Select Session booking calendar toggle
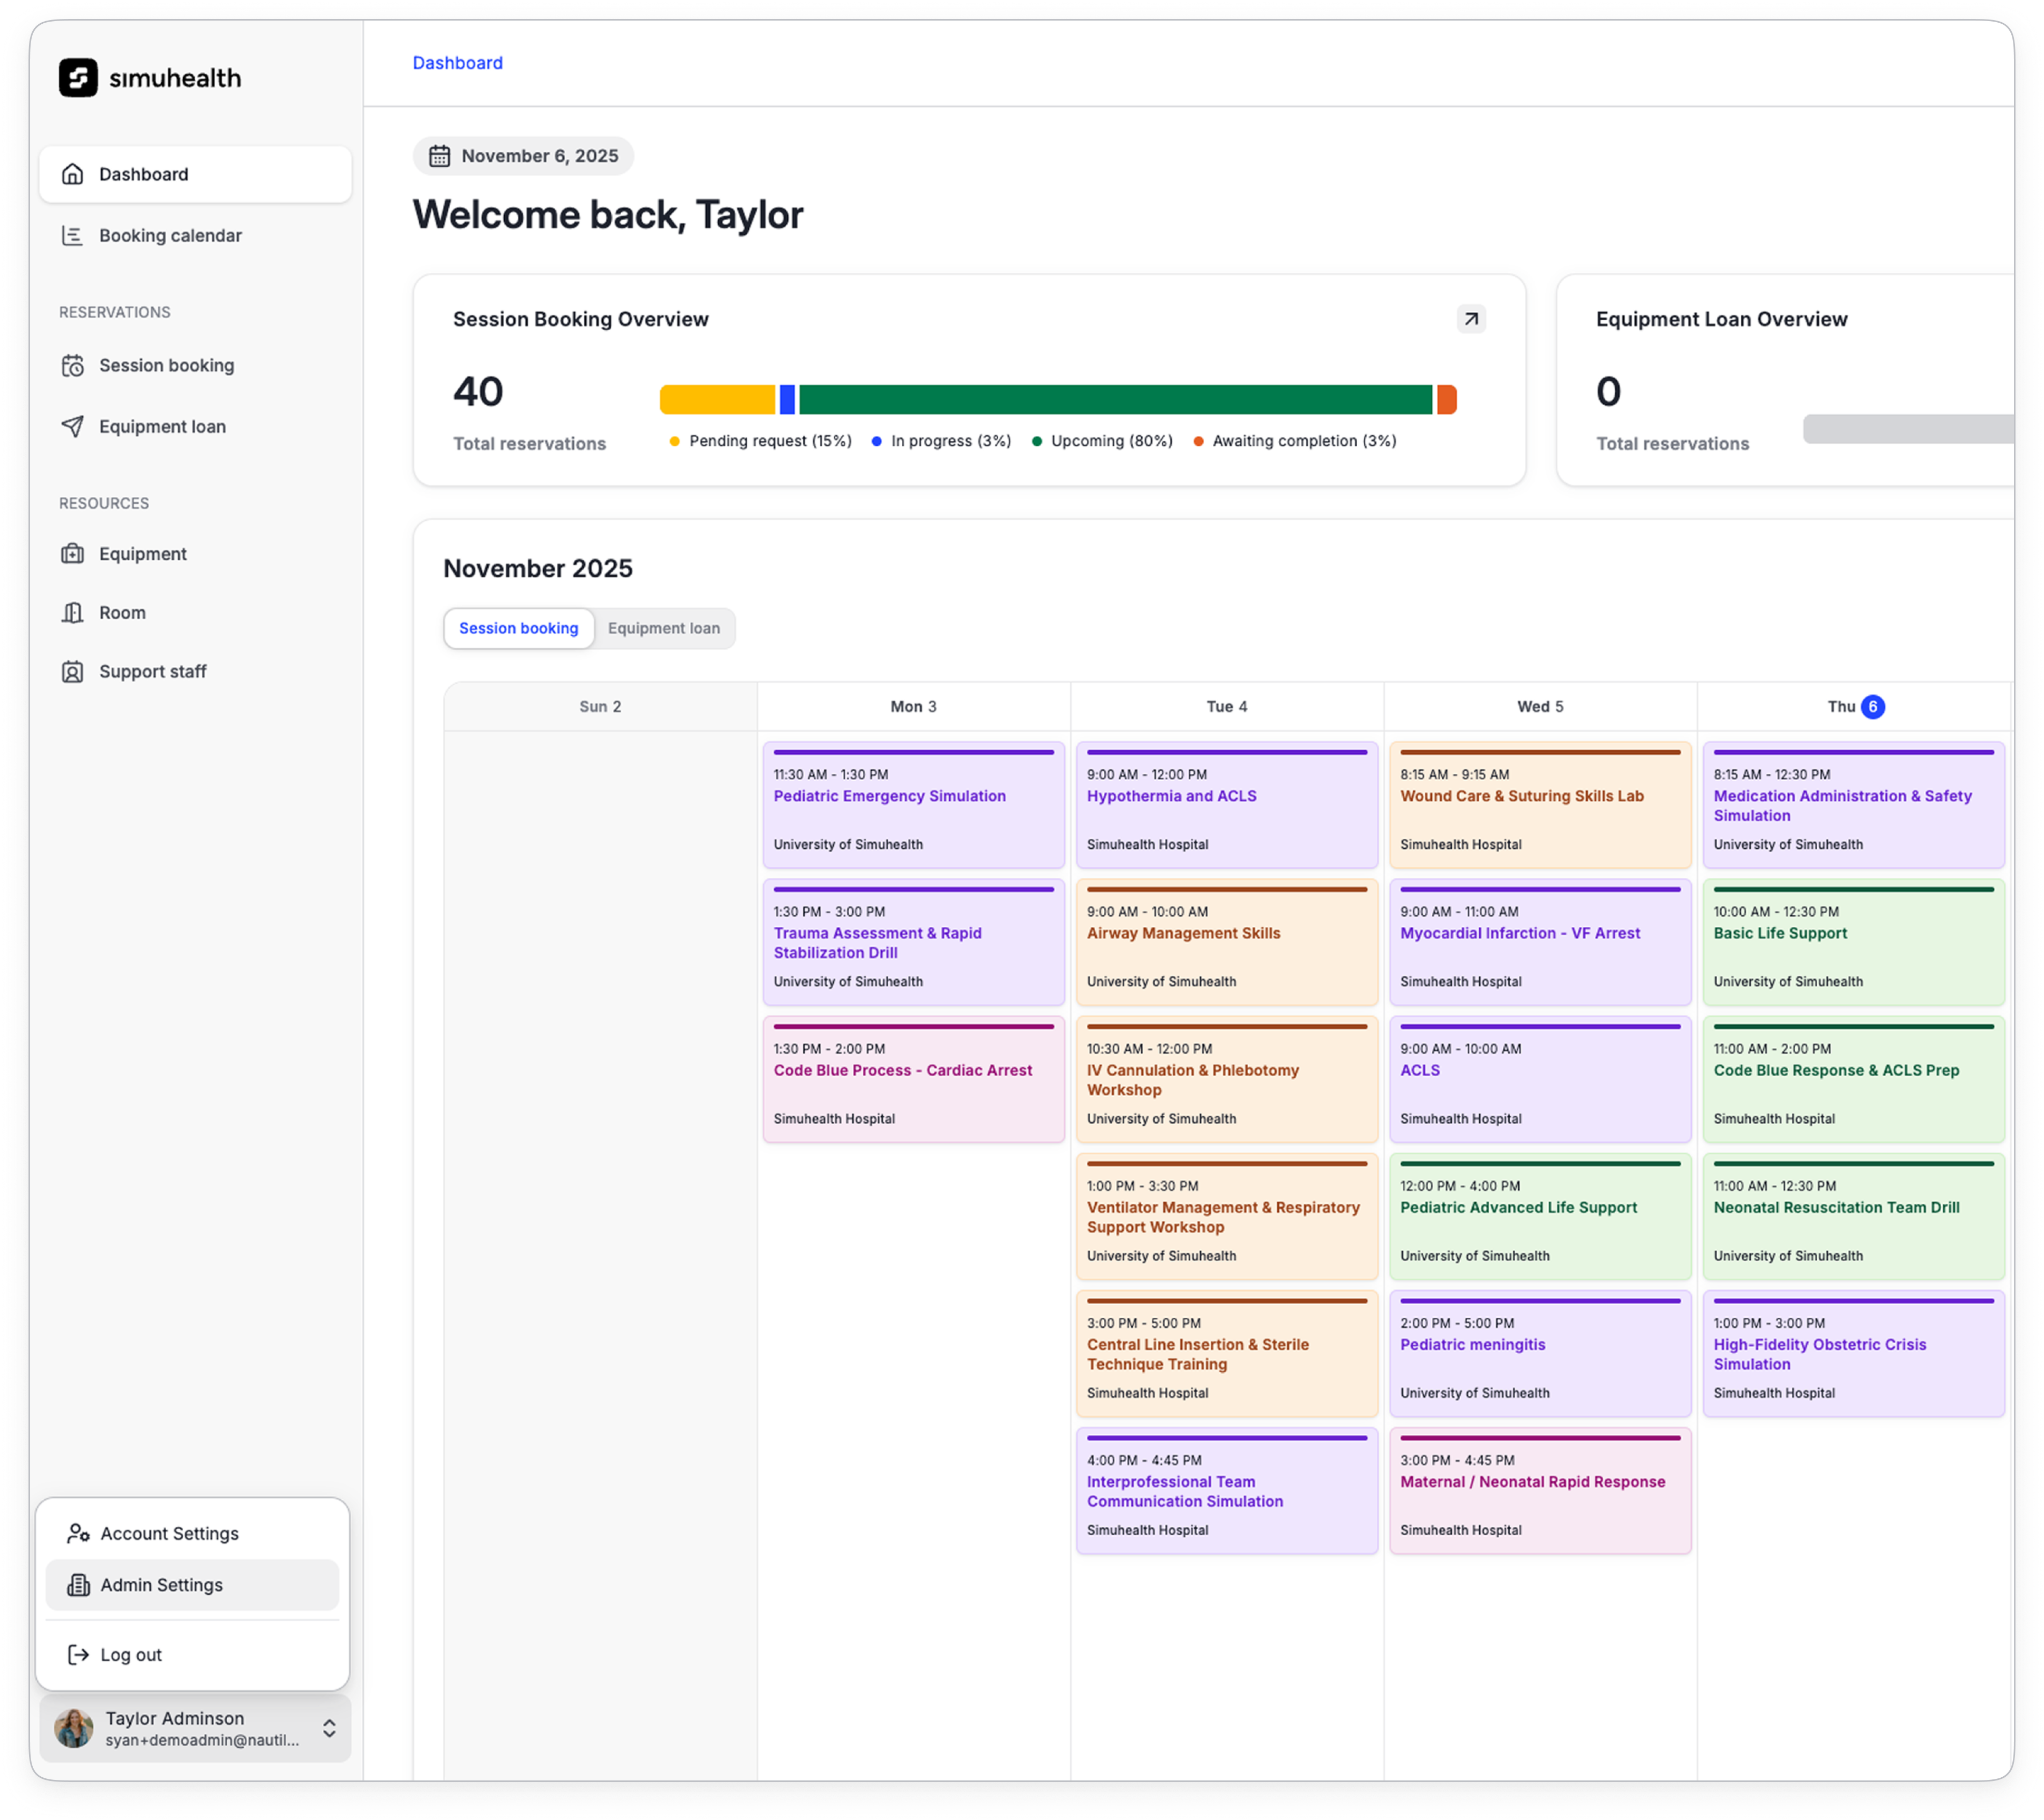Image resolution: width=2044 pixels, height=1820 pixels. (x=518, y=628)
